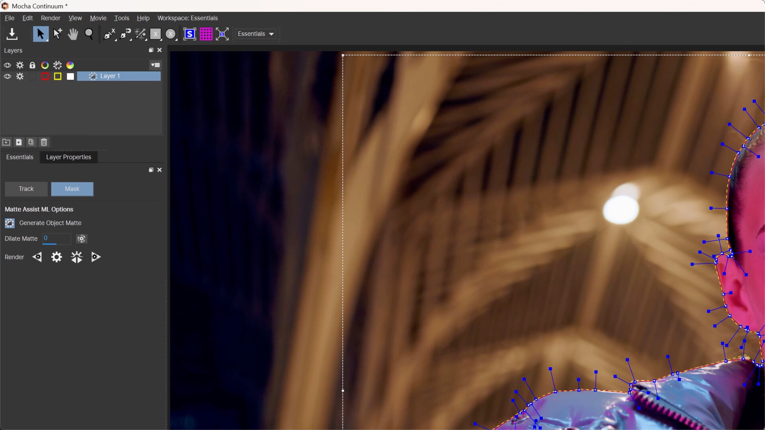Open the Tools menu
Viewport: 765px width, 430px height.
(x=122, y=18)
